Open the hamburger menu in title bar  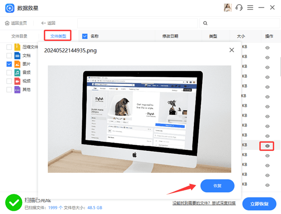pos(251,7)
